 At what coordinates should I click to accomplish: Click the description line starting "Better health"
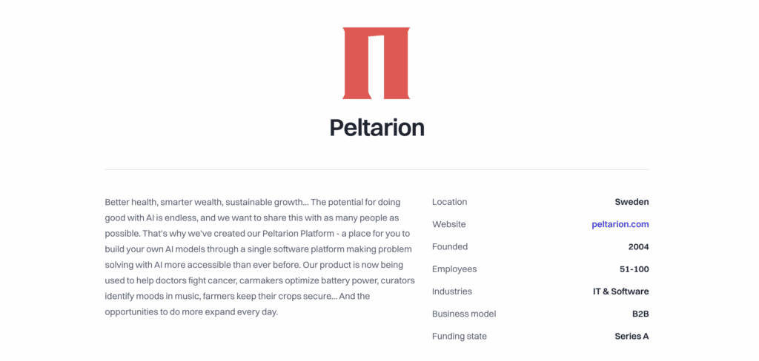click(259, 202)
